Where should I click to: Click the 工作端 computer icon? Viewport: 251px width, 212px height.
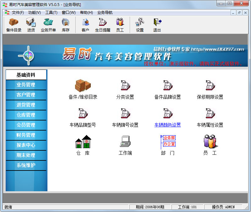click(125, 141)
